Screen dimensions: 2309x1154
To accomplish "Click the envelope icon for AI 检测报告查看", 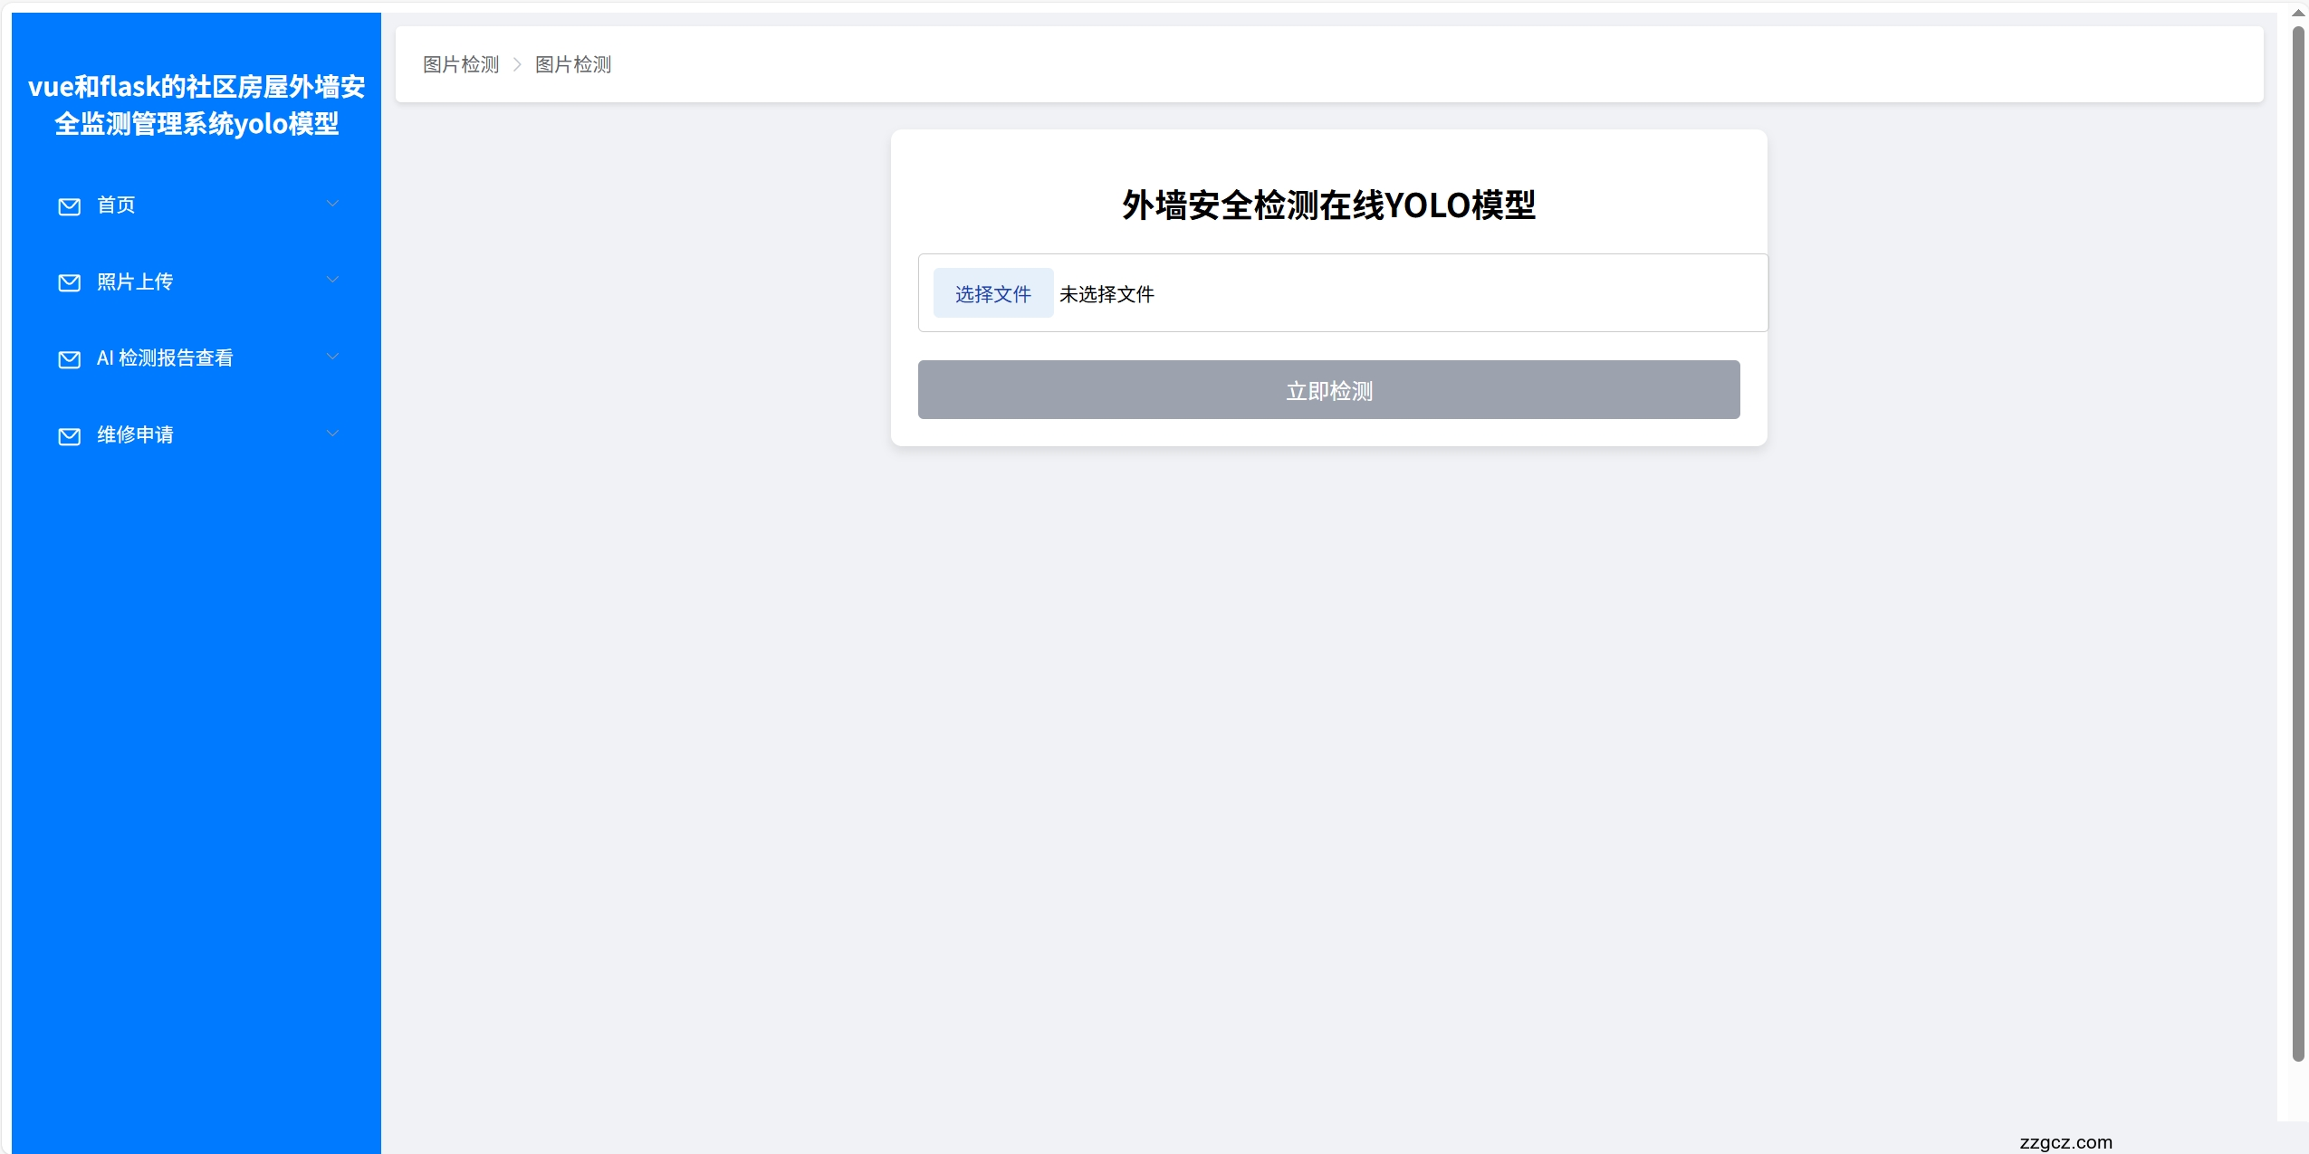I will click(x=70, y=359).
